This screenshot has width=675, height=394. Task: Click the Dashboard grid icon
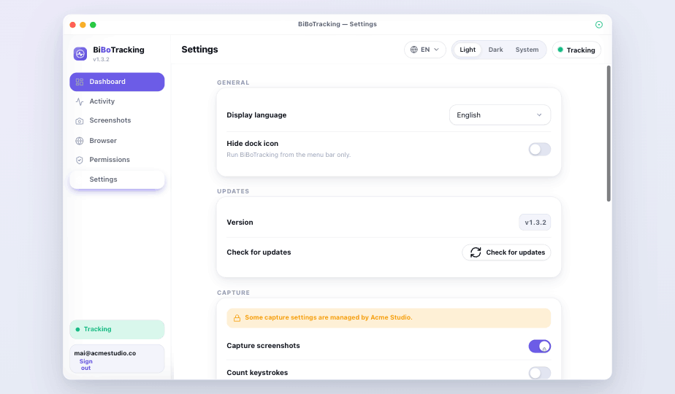tap(80, 82)
